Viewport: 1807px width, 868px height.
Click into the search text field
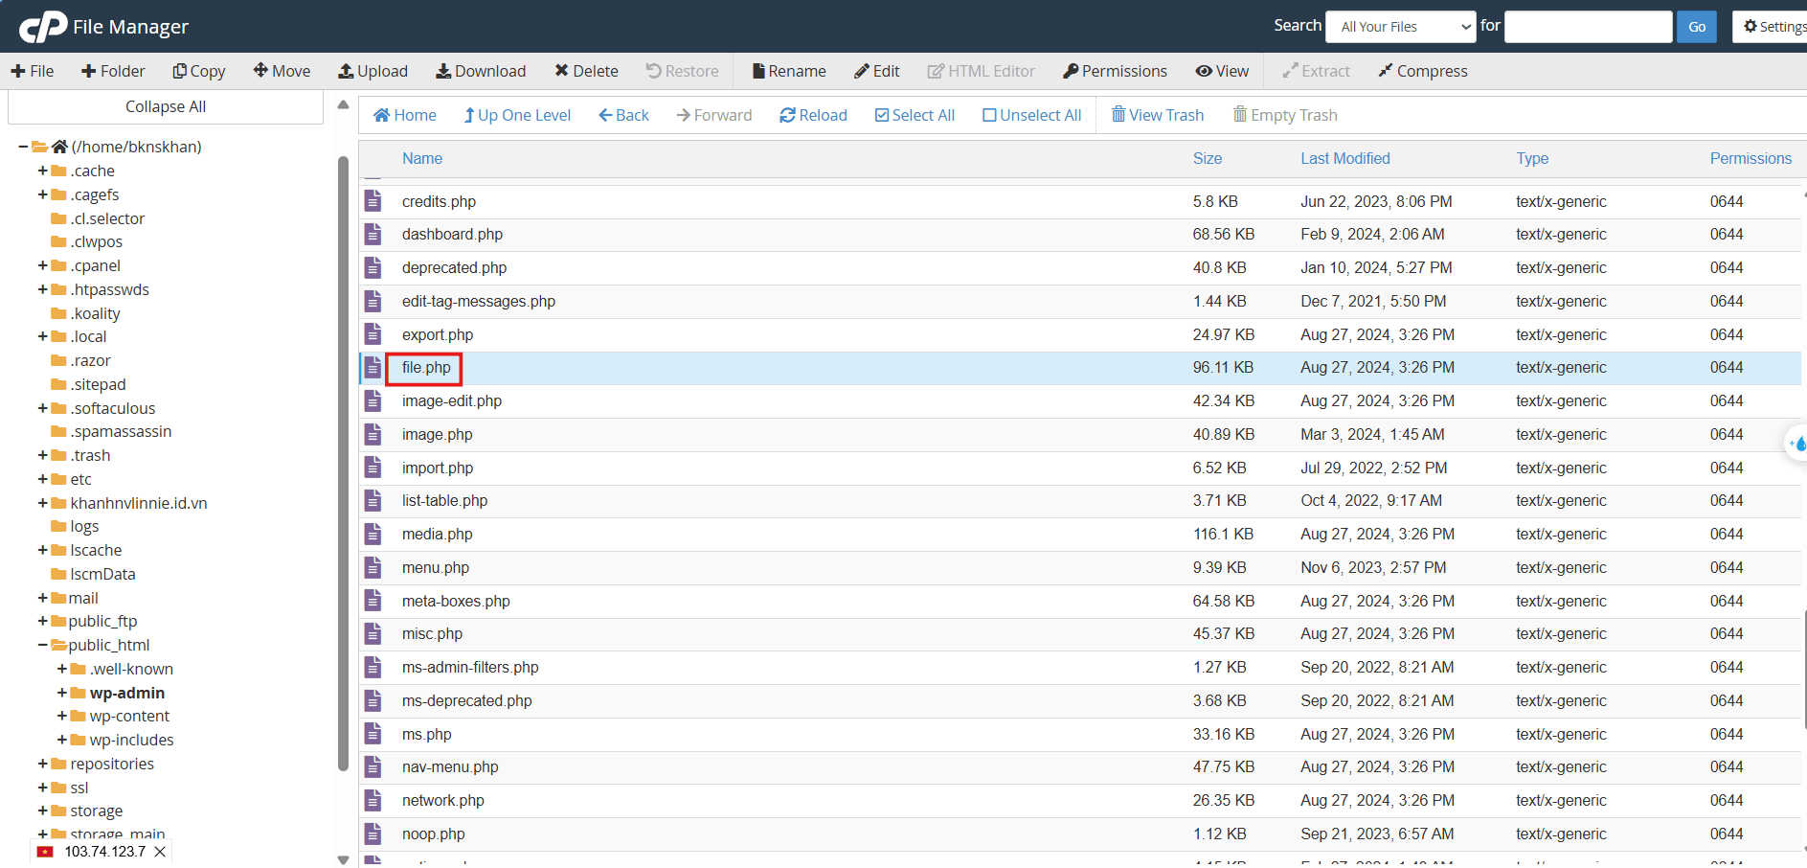[1588, 27]
